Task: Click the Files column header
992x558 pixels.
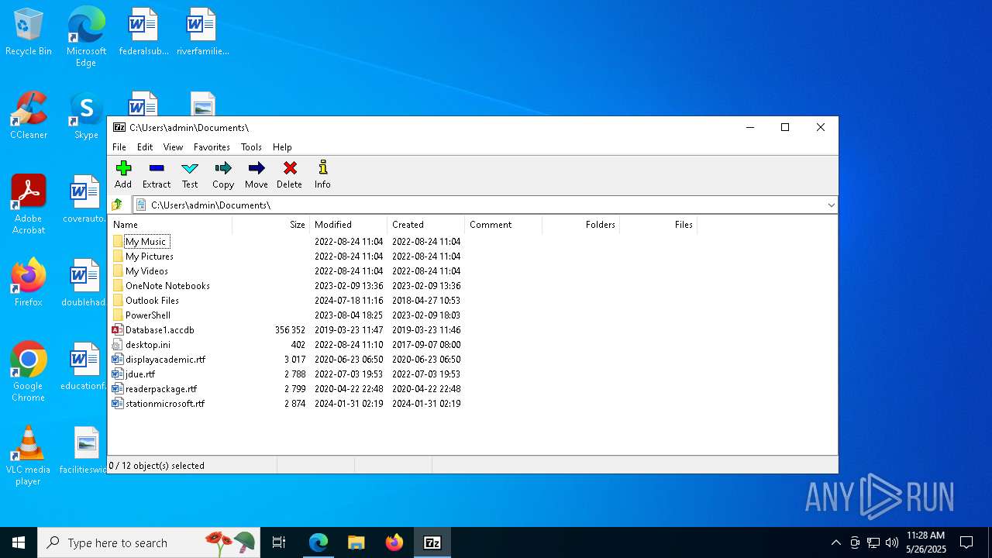Action: pyautogui.click(x=659, y=225)
